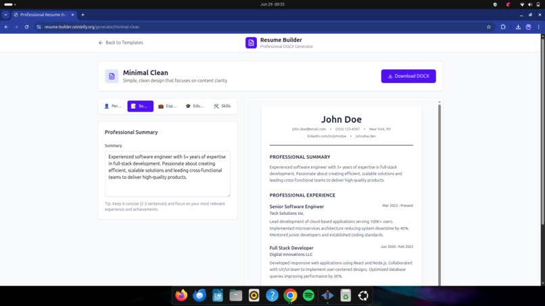Screen dimensions: 545x306
Task: Click the john.doe@email.com text in preview
Action: pyautogui.click(x=309, y=129)
